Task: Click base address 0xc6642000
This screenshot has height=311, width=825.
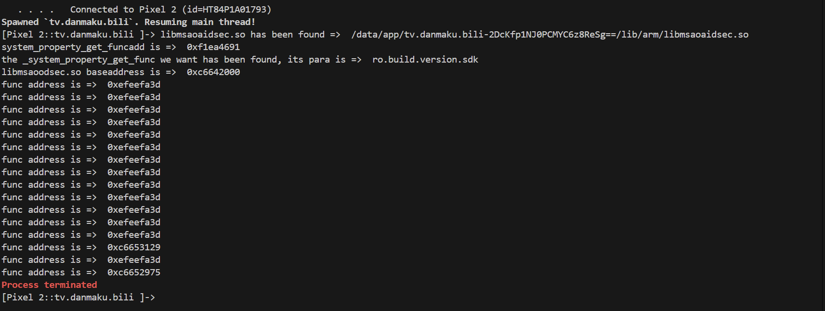Action: pyautogui.click(x=213, y=72)
